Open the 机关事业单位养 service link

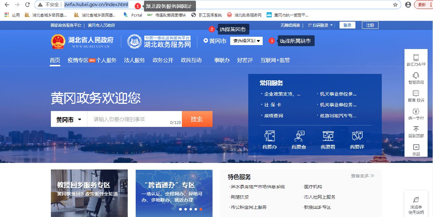338,105
